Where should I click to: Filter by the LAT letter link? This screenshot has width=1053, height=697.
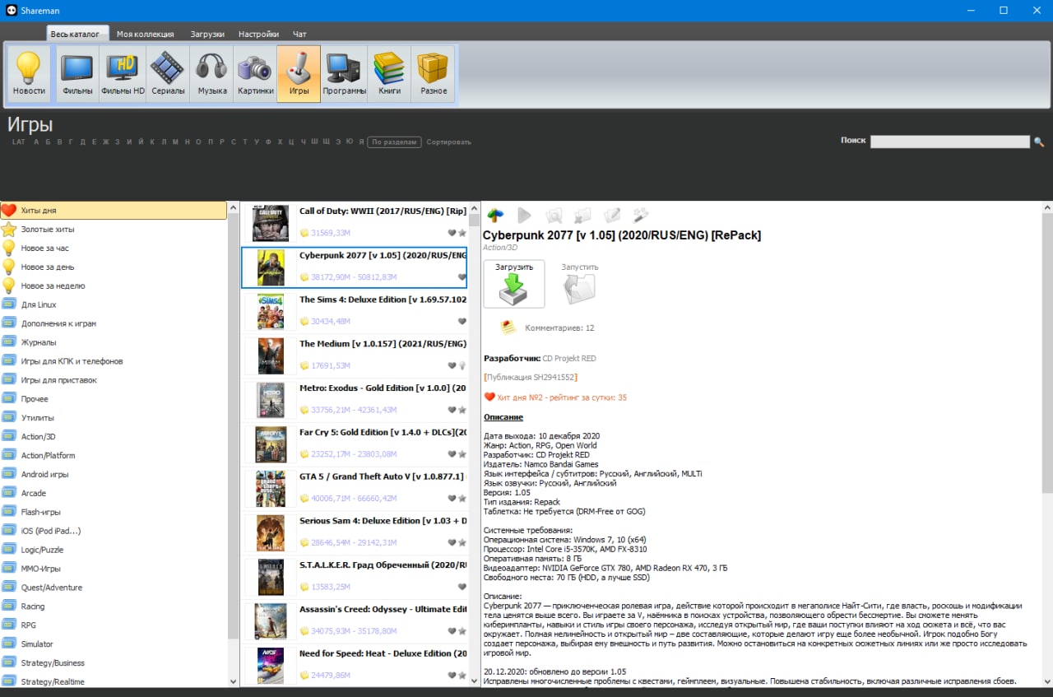(x=19, y=142)
